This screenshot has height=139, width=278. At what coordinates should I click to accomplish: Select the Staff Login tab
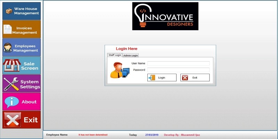pos(115,55)
